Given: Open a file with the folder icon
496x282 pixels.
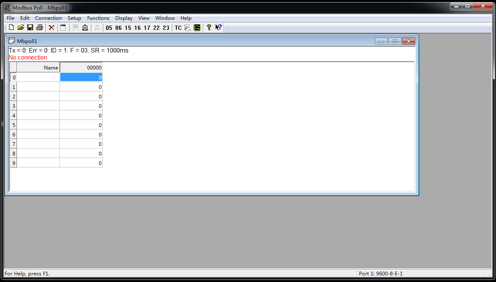Looking at the screenshot, I should (21, 28).
